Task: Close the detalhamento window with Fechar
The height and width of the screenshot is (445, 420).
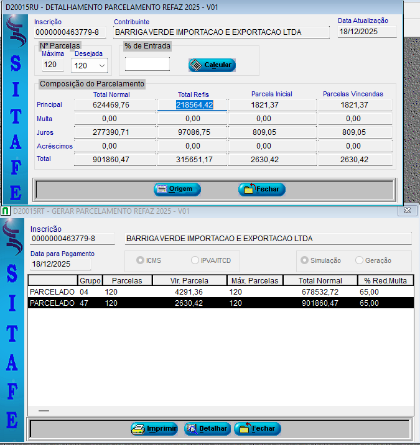Action: [261, 189]
